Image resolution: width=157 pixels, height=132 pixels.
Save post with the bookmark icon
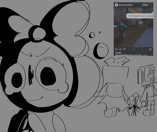click(x=150, y=49)
